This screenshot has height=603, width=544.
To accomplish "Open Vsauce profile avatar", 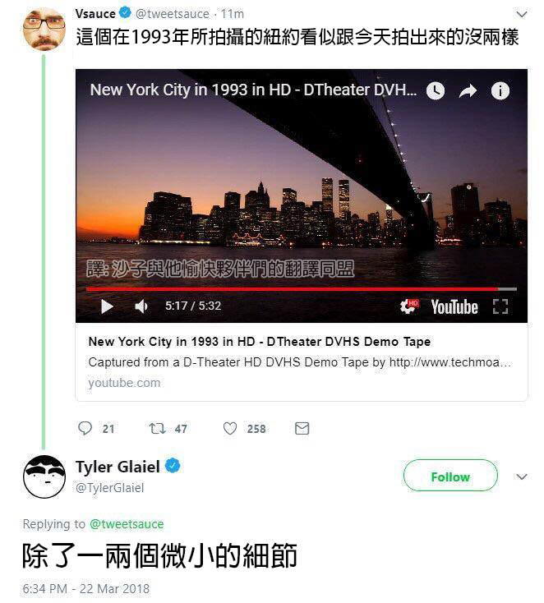I will (x=44, y=29).
